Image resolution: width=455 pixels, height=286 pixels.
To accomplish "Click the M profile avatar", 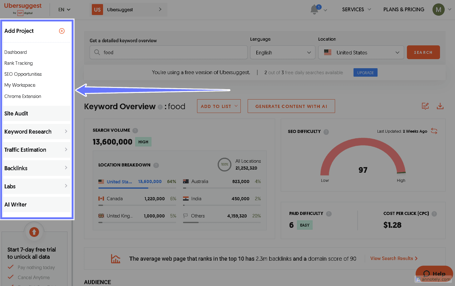I will point(438,10).
